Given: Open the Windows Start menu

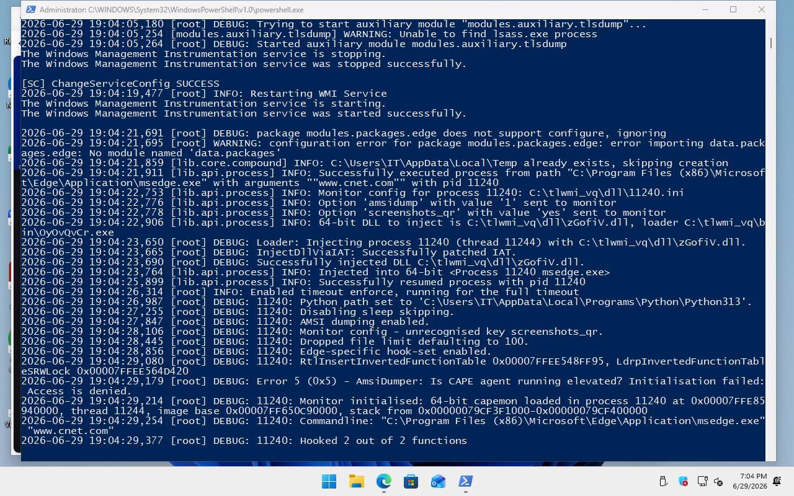Looking at the screenshot, I should tap(329, 481).
